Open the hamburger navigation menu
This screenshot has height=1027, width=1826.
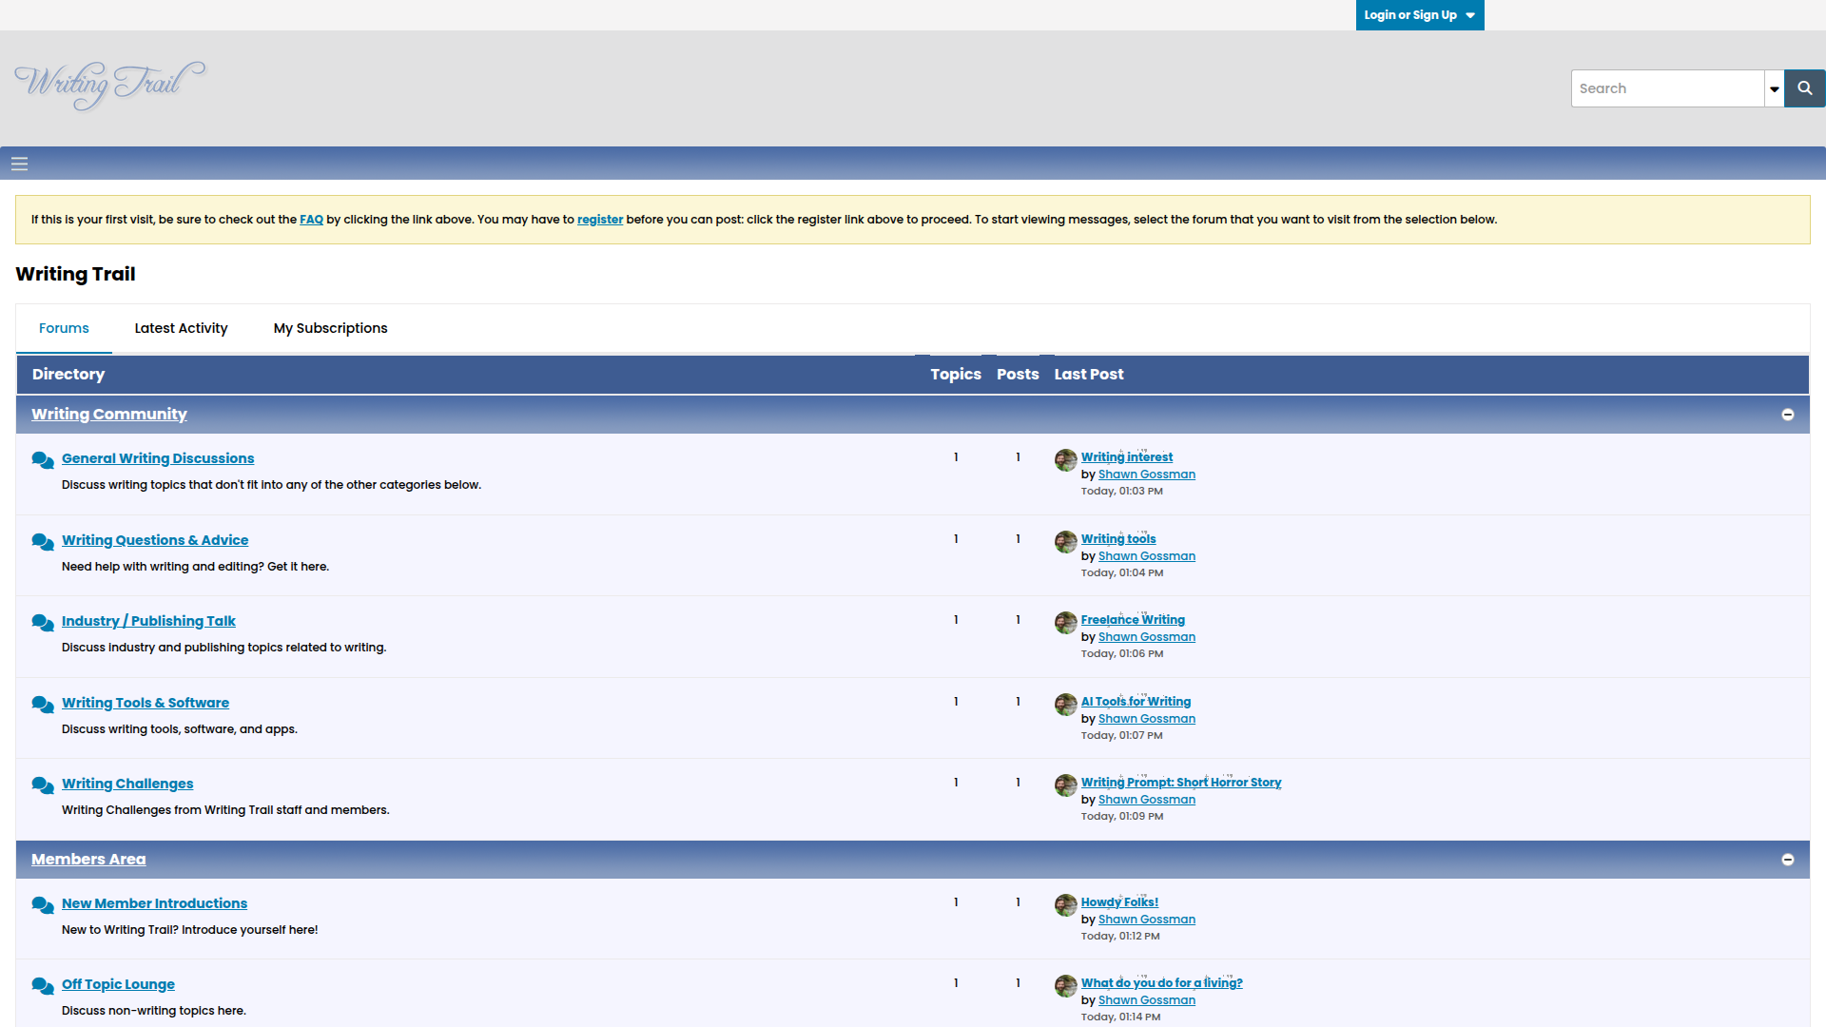click(x=19, y=164)
